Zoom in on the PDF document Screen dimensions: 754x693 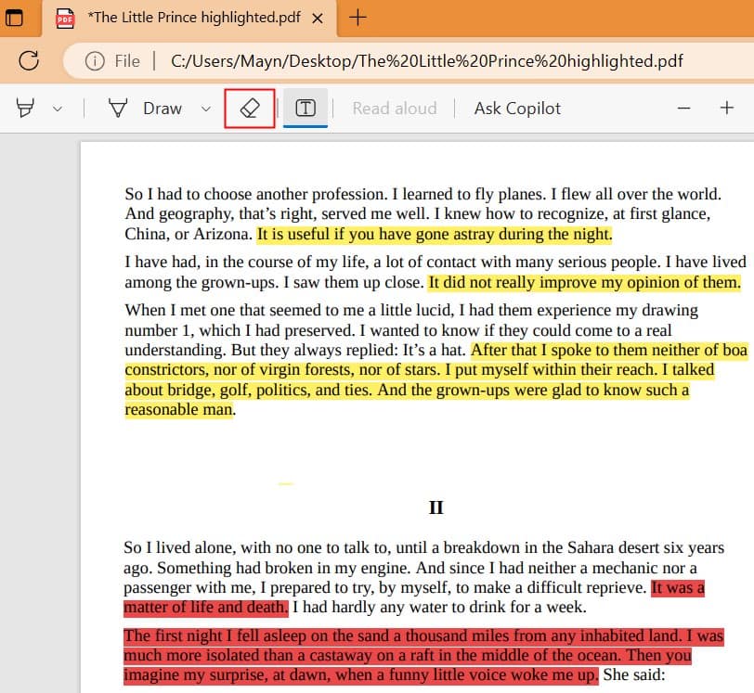pos(728,109)
